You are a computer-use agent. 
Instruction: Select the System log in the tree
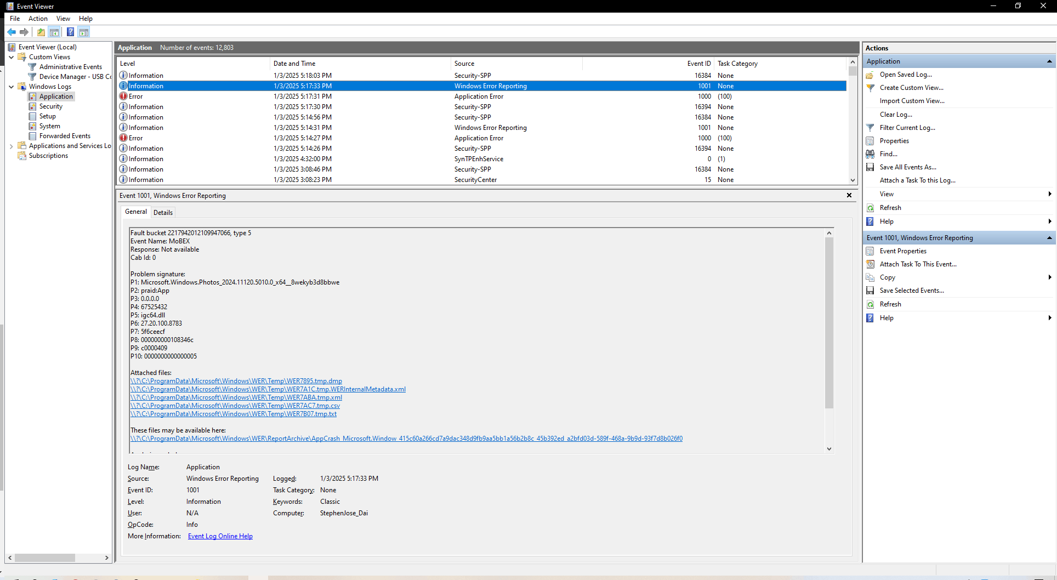tap(50, 126)
